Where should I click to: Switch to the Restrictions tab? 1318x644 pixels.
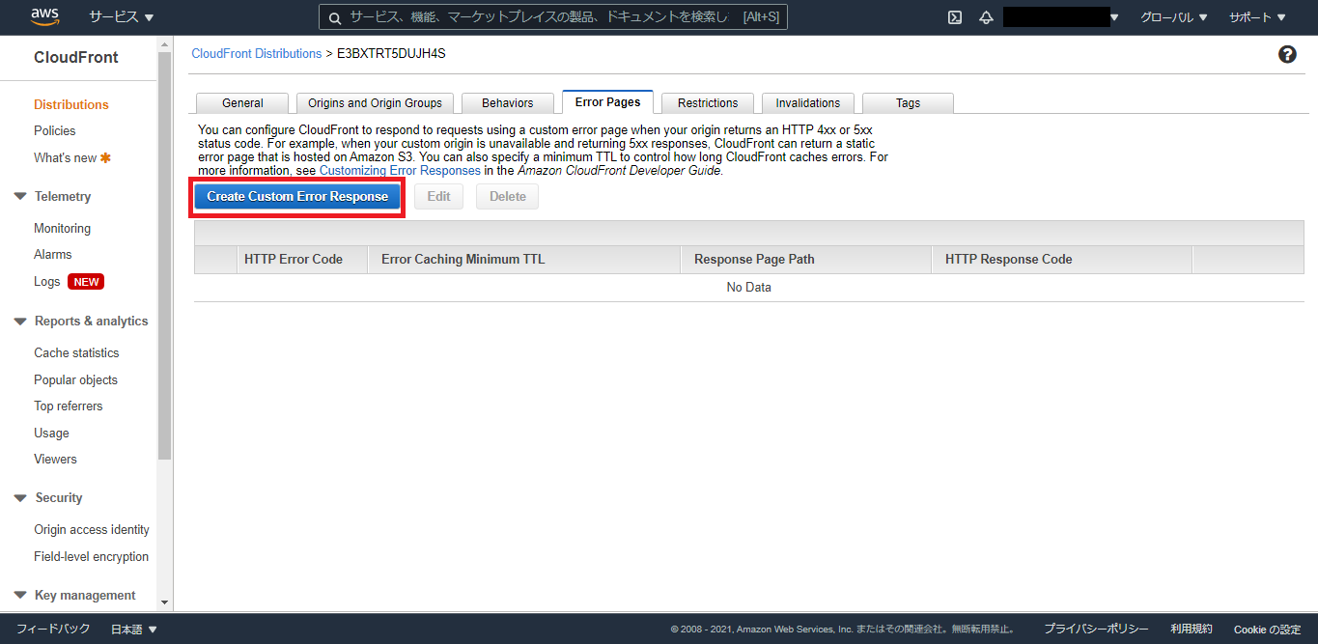point(708,102)
